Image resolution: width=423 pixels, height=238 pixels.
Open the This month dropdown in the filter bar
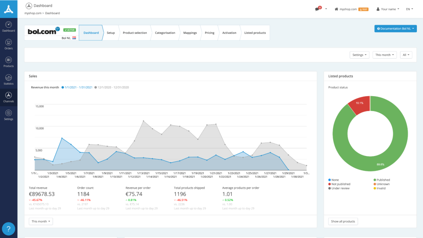coord(384,55)
